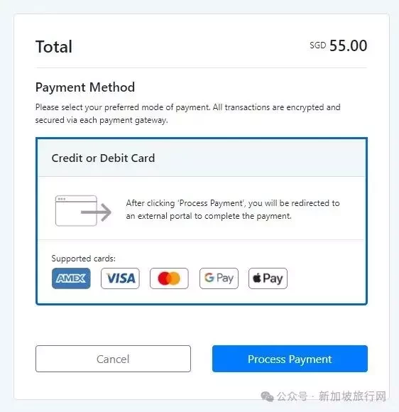Click the WeChat watermark logo
Screen dimensions: 399x412
point(268,396)
